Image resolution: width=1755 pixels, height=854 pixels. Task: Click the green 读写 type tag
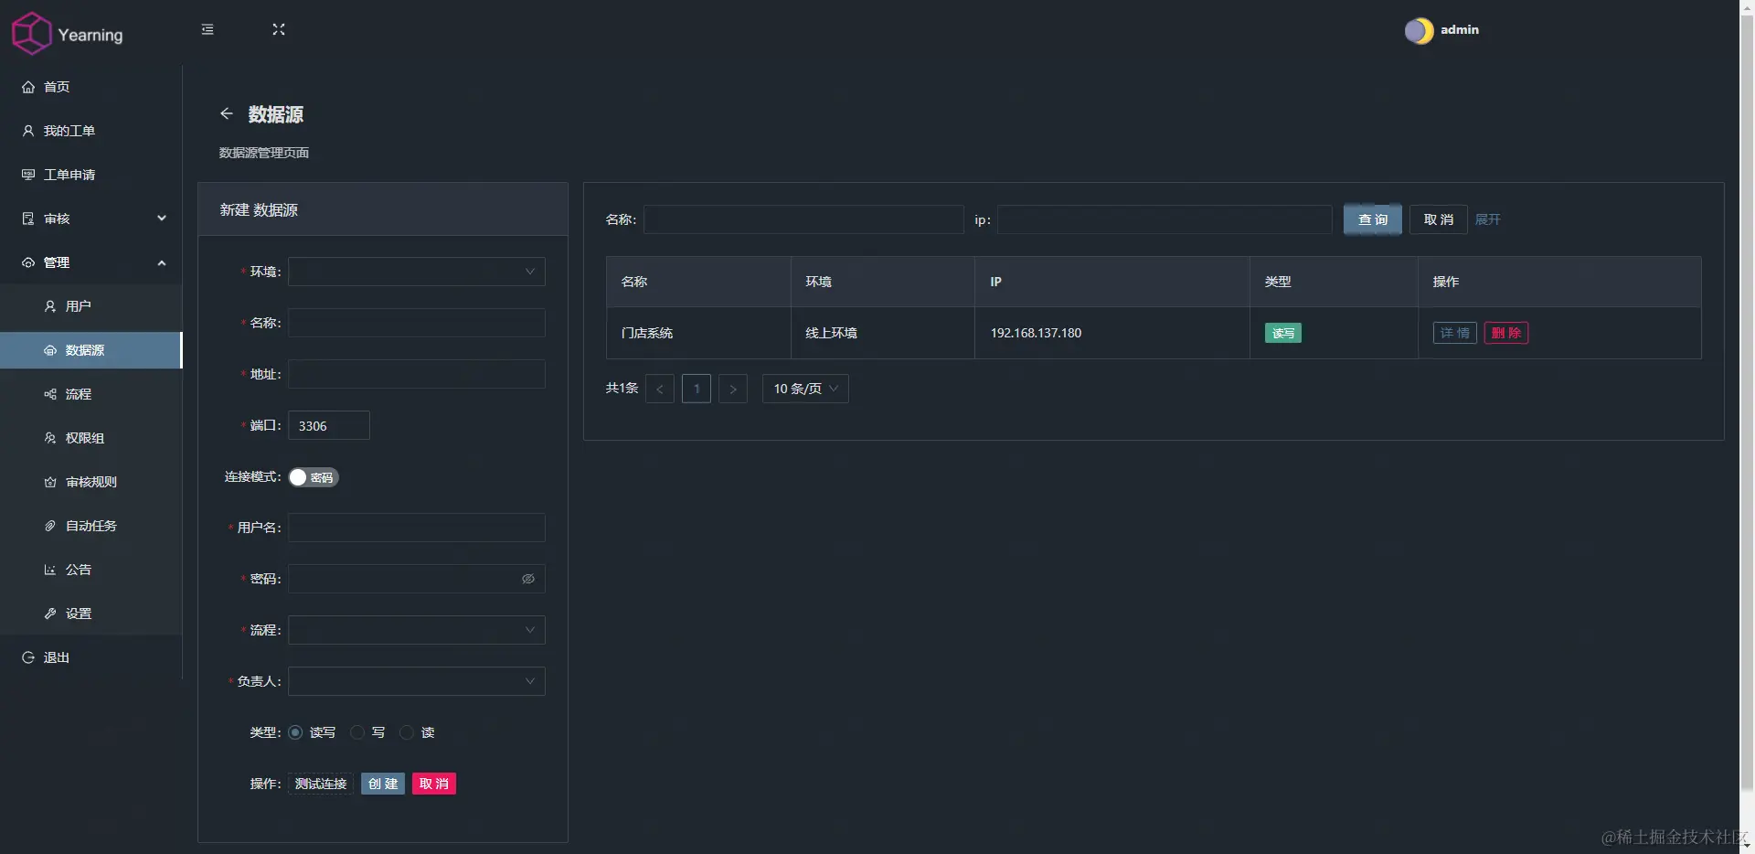[x=1283, y=333]
